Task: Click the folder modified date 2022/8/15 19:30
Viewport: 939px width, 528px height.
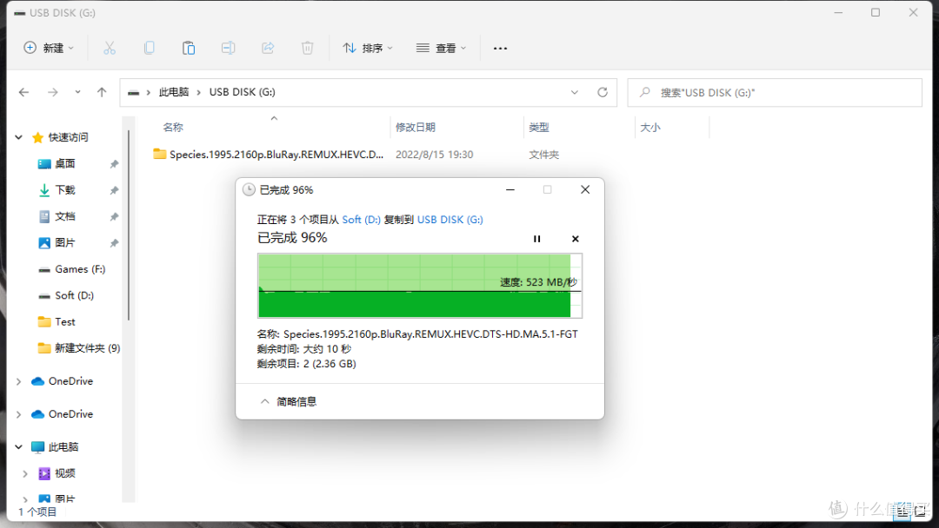Action: (434, 155)
